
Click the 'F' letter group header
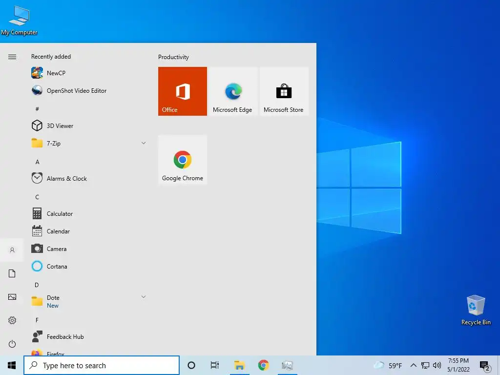pyautogui.click(x=37, y=320)
